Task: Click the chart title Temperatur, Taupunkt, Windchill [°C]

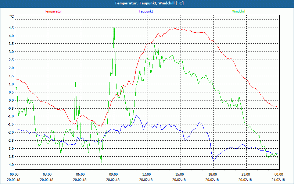Action: click(x=149, y=3)
